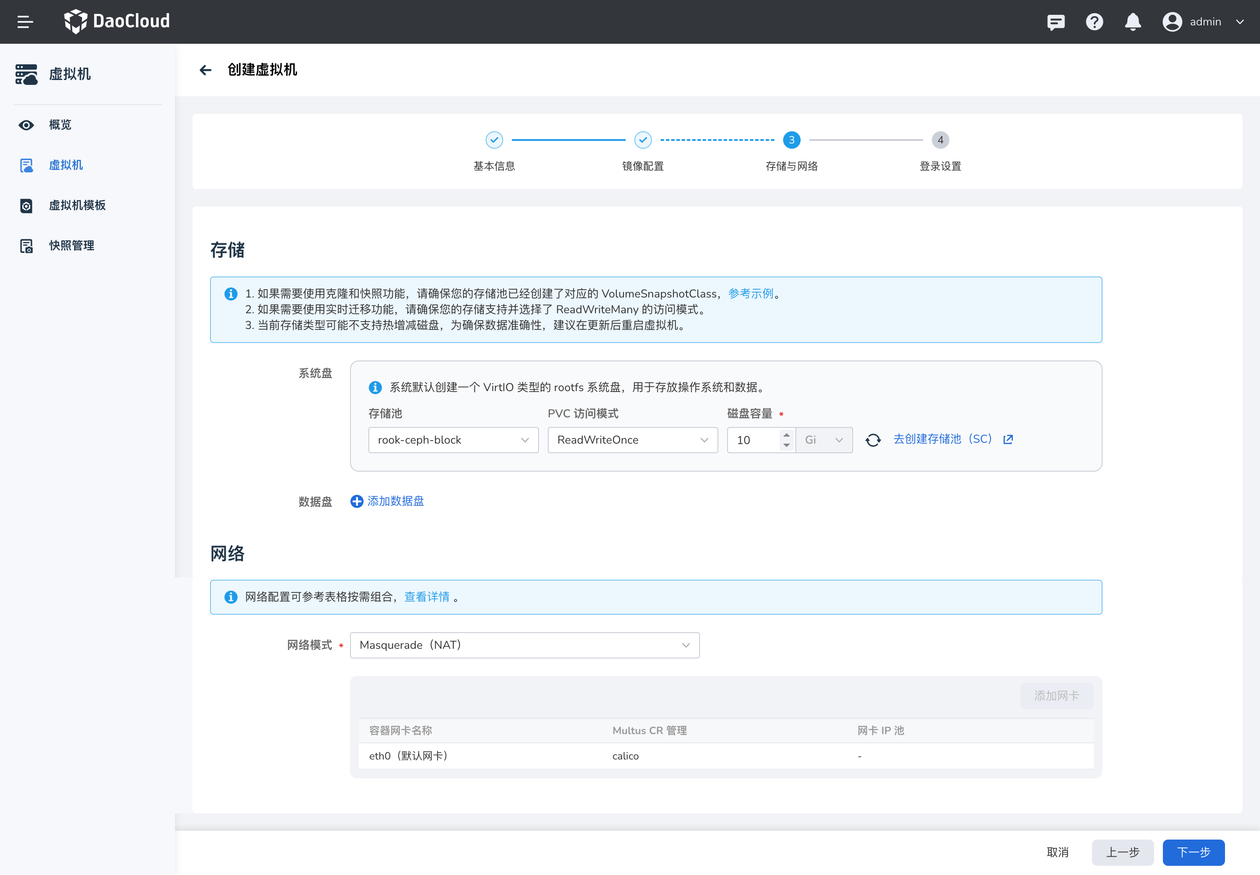Open the messages icon in top bar
Image resolution: width=1260 pixels, height=875 pixels.
pyautogui.click(x=1056, y=22)
